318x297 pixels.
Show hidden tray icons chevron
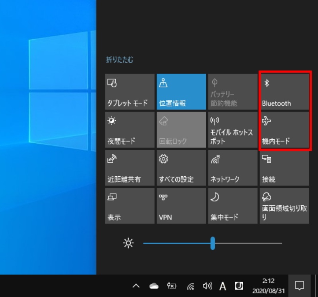(136, 286)
